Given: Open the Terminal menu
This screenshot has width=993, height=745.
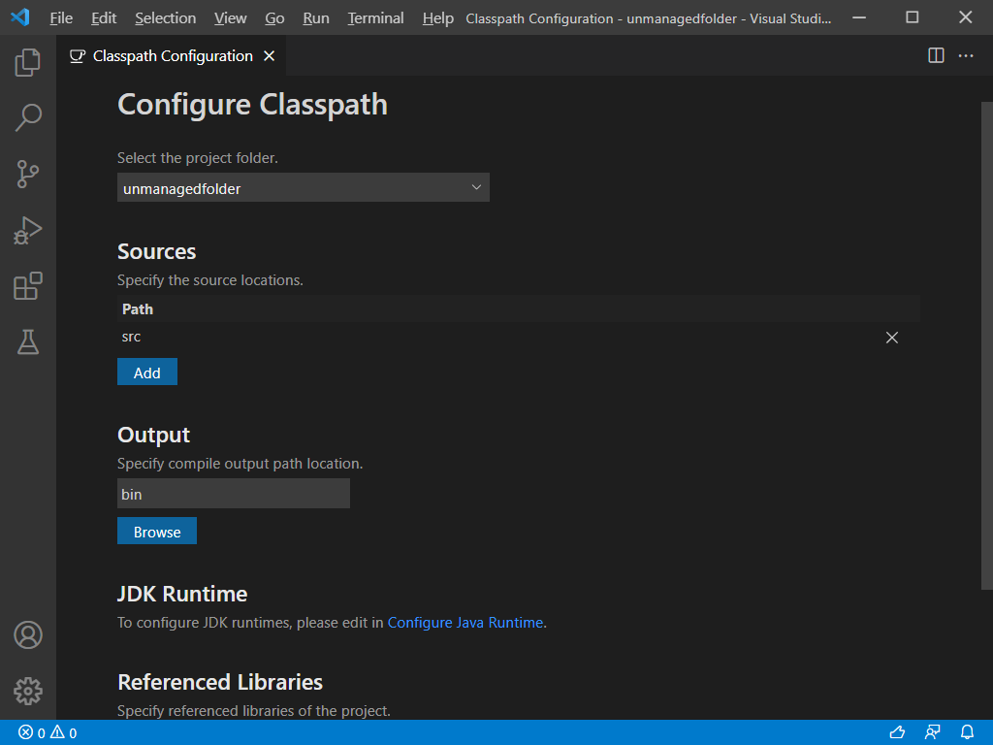Looking at the screenshot, I should 375,17.
